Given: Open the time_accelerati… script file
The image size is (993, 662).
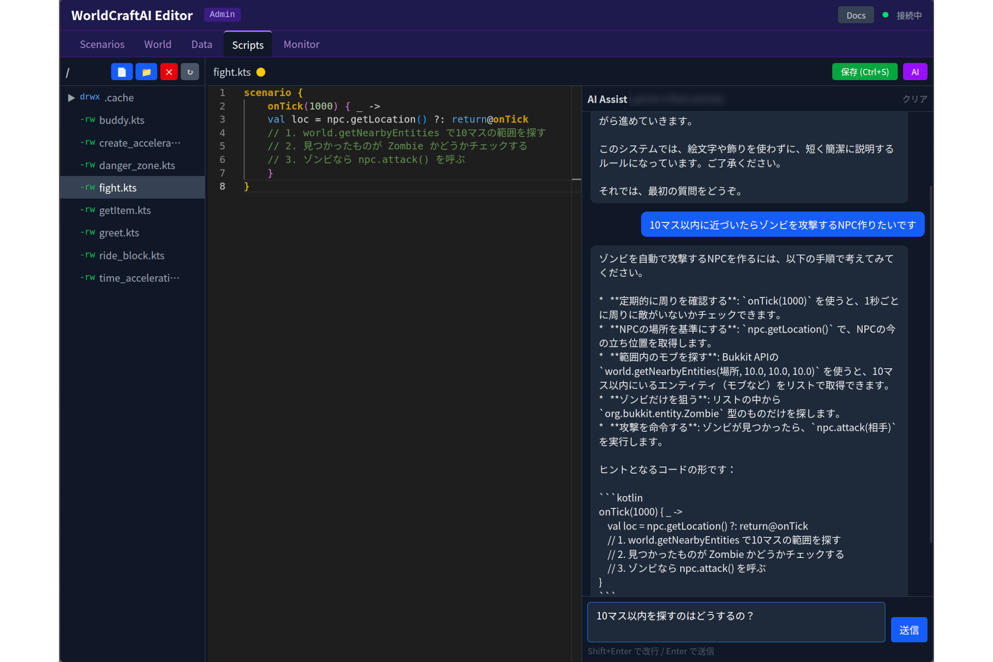Looking at the screenshot, I should pos(133,278).
